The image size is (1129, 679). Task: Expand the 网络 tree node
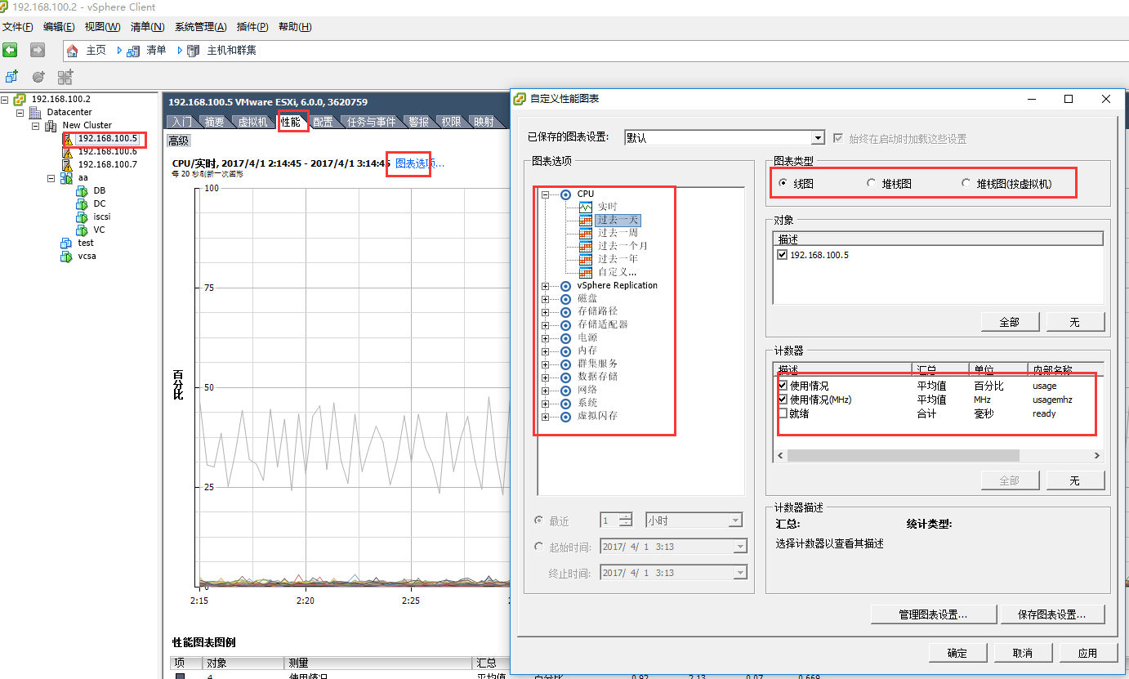(x=545, y=391)
